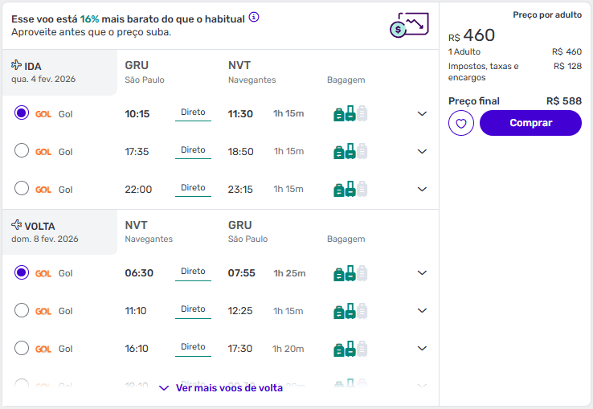Expand details of 16:10 return flight

coord(422,348)
